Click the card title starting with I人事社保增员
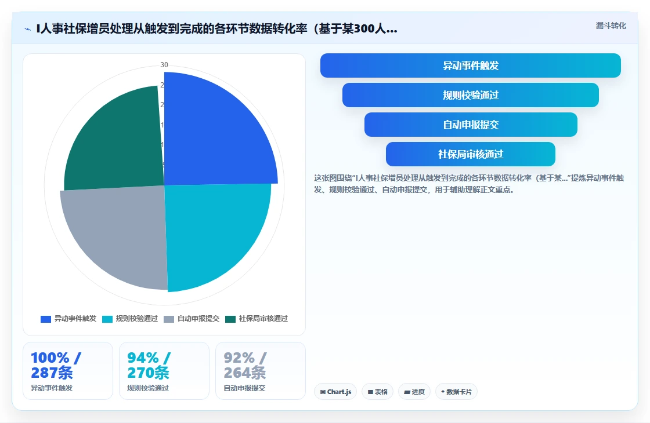 coord(217,28)
